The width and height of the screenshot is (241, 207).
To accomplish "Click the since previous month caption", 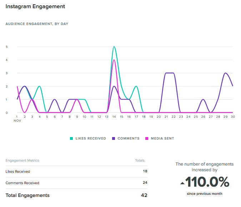I will tap(205, 194).
